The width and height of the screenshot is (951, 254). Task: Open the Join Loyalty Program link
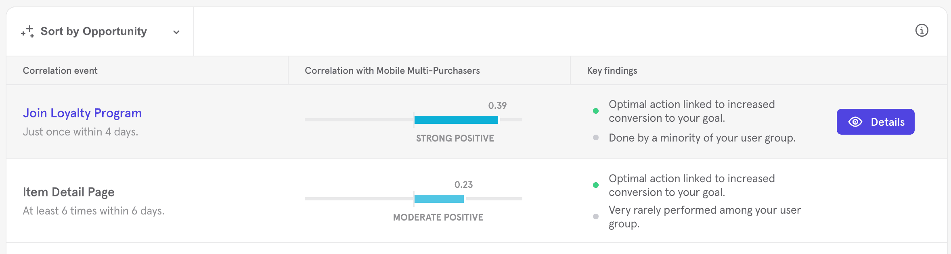coord(82,113)
